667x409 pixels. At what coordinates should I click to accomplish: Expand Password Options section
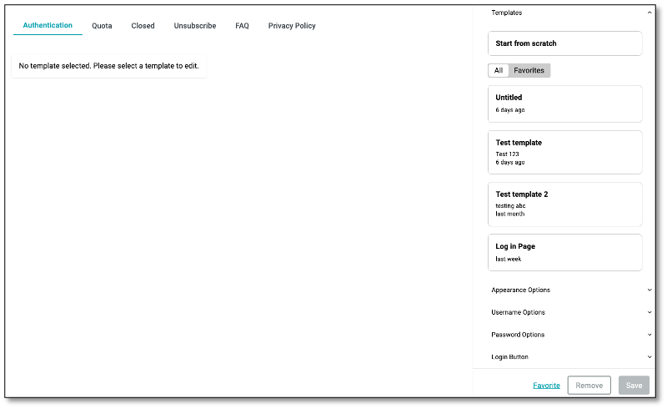[571, 335]
